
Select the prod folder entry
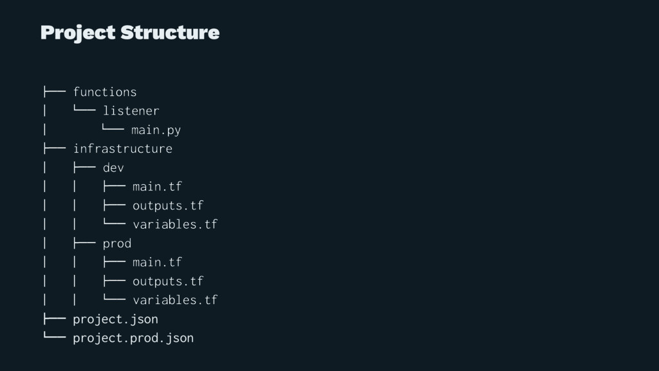coord(117,243)
